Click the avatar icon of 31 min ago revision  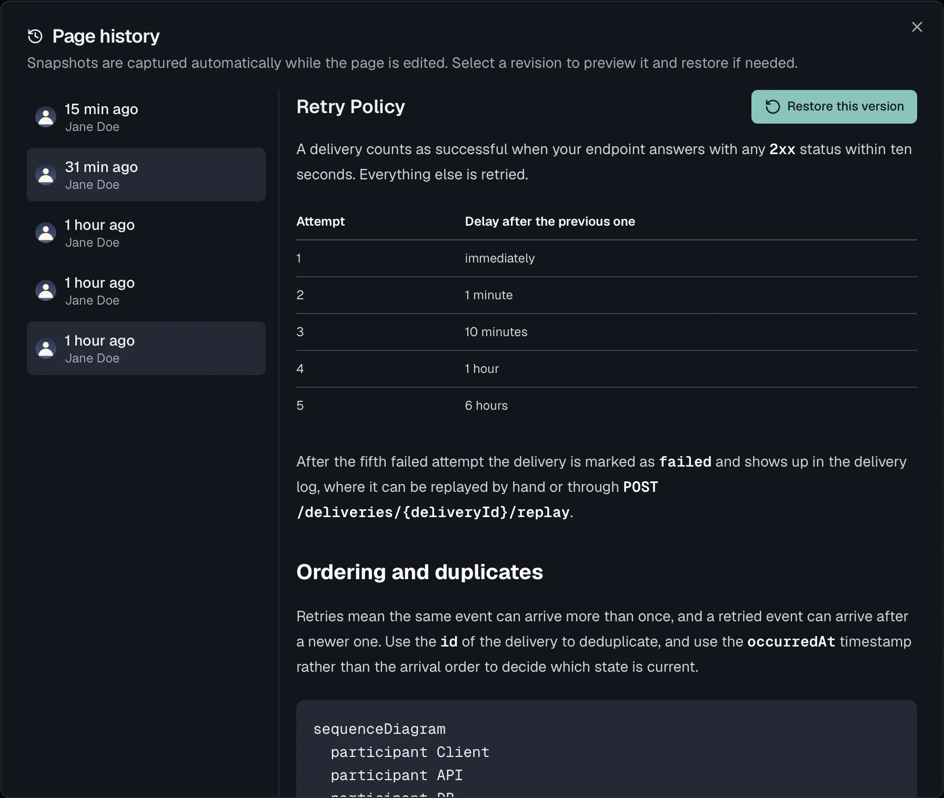coord(46,175)
